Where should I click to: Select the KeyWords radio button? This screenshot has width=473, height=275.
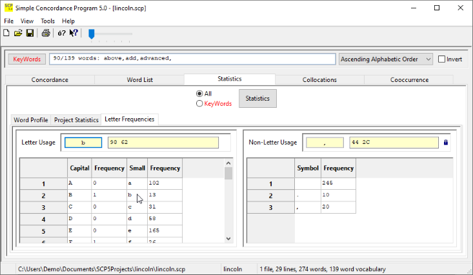199,103
